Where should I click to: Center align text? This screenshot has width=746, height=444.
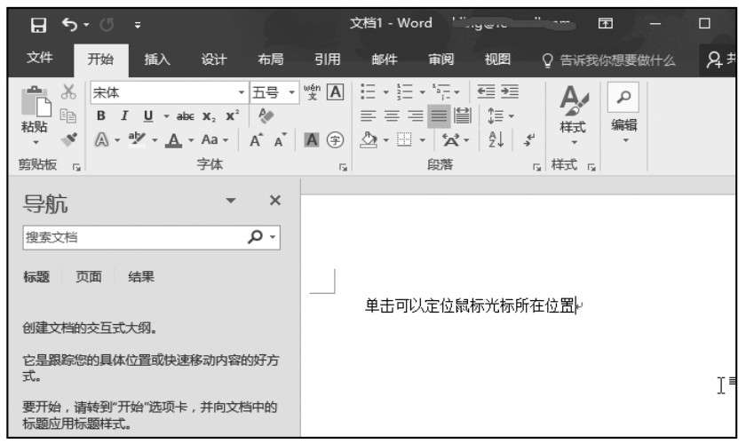click(392, 115)
